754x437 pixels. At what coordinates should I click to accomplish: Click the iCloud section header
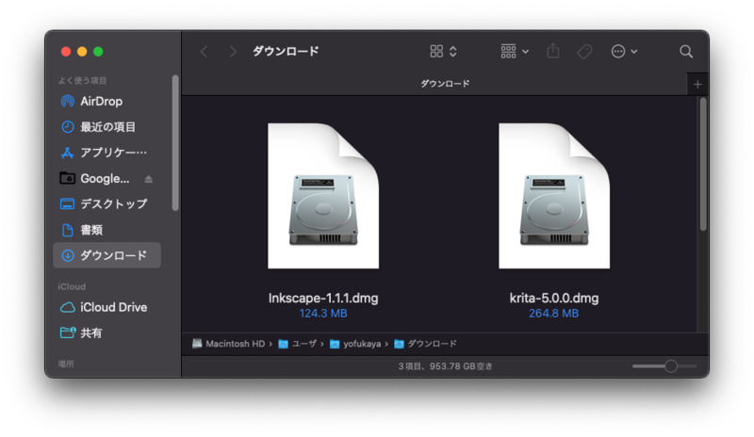pyautogui.click(x=72, y=286)
